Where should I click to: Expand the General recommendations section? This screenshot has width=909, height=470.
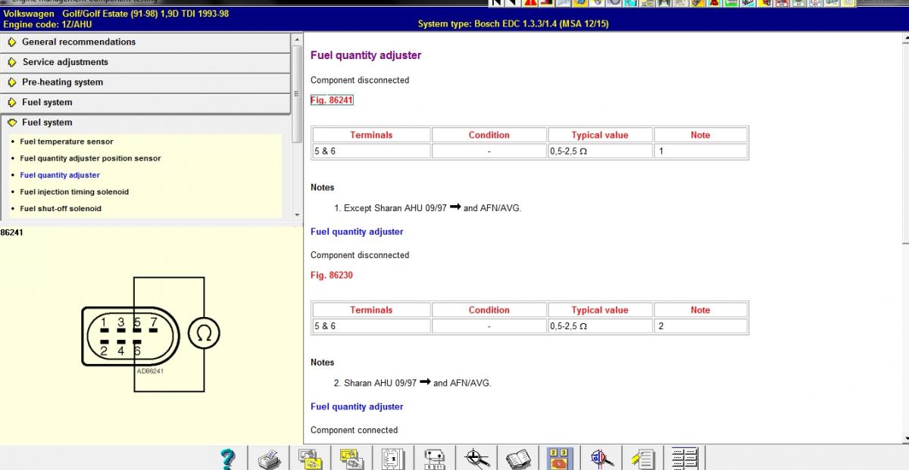pos(79,42)
